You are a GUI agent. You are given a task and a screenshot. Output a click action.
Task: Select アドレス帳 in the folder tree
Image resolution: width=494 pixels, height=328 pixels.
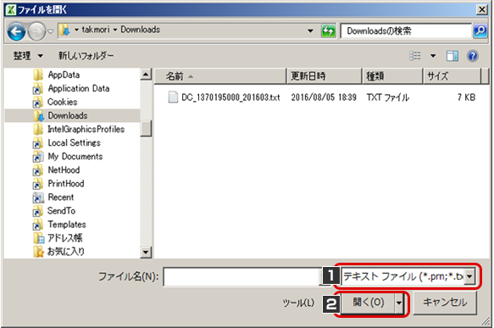click(65, 237)
